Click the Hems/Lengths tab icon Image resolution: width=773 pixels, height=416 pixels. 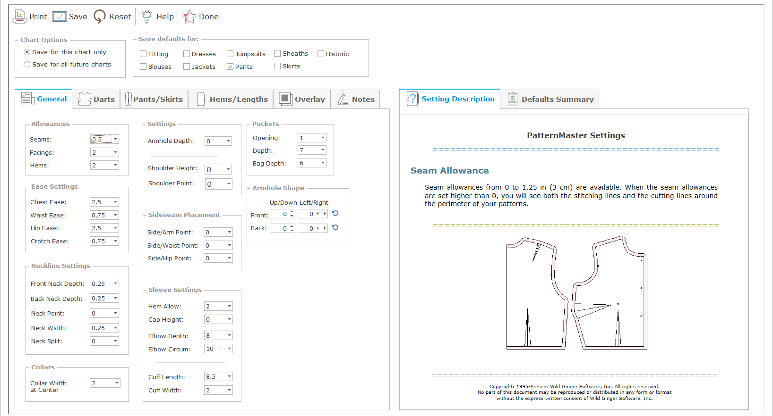pyautogui.click(x=201, y=99)
